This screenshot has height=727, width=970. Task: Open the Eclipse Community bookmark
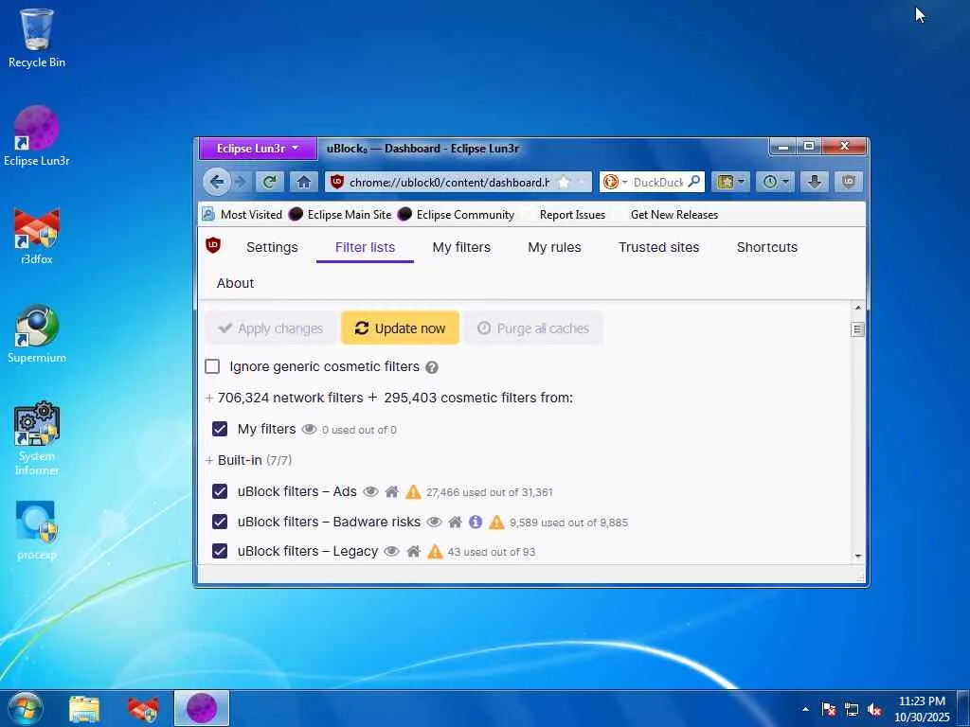456,215
